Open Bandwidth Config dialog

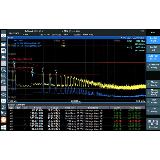tap(153, 66)
